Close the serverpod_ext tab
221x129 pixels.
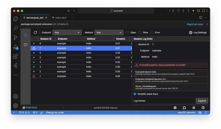click(x=46, y=18)
